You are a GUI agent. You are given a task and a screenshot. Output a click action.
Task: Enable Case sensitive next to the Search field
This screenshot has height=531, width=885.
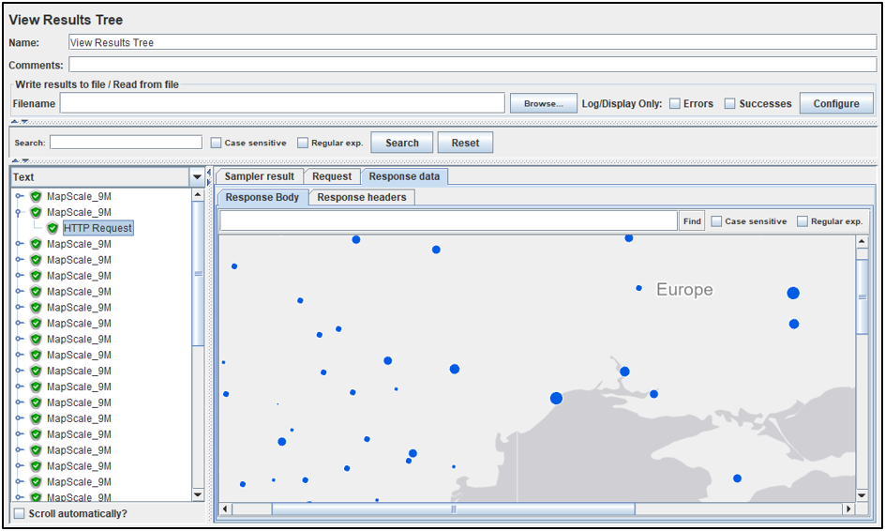tap(216, 143)
